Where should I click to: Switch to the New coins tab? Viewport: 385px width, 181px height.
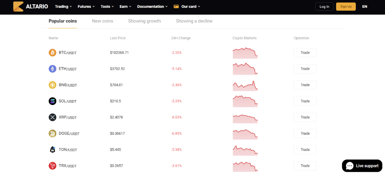click(102, 21)
